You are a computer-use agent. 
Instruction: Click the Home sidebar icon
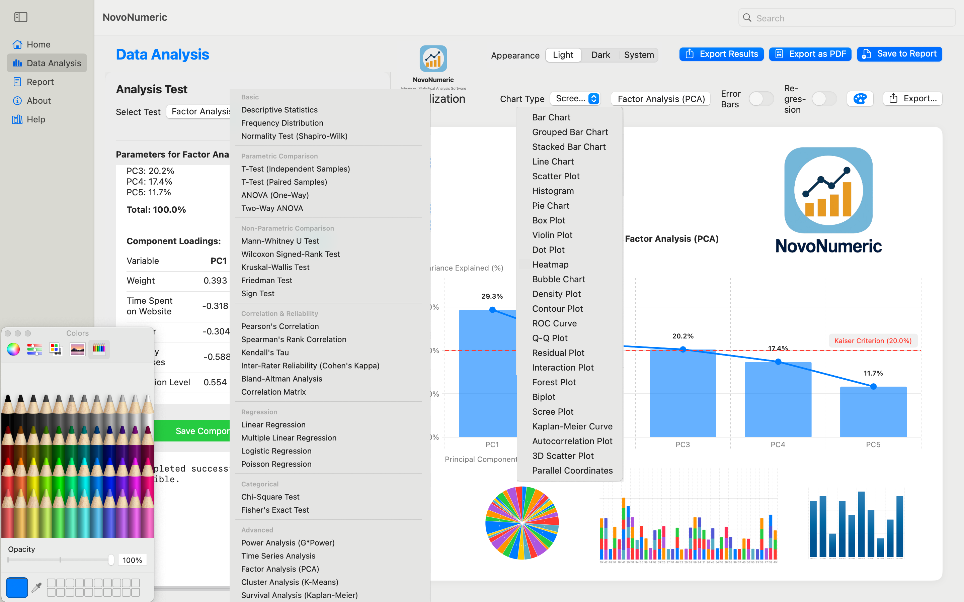pos(17,44)
